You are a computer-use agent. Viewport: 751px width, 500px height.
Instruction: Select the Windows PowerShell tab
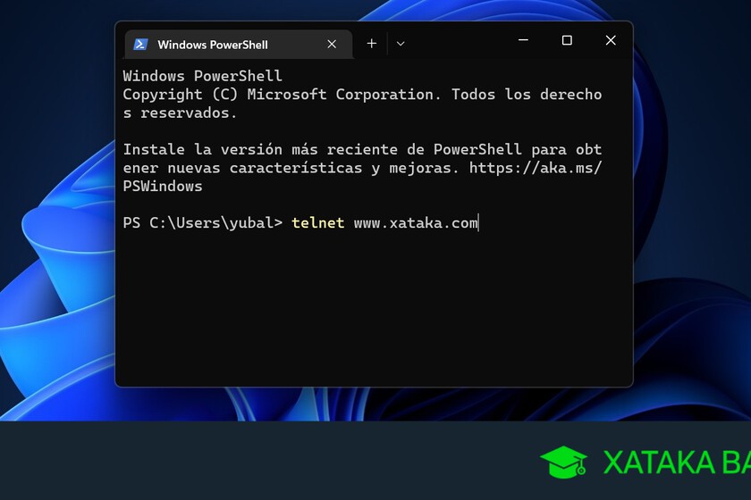click(238, 45)
